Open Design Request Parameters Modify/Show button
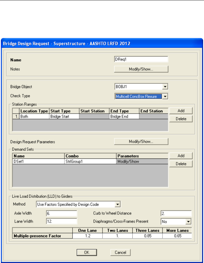Viewport: 204px width, 263px height. [141, 142]
